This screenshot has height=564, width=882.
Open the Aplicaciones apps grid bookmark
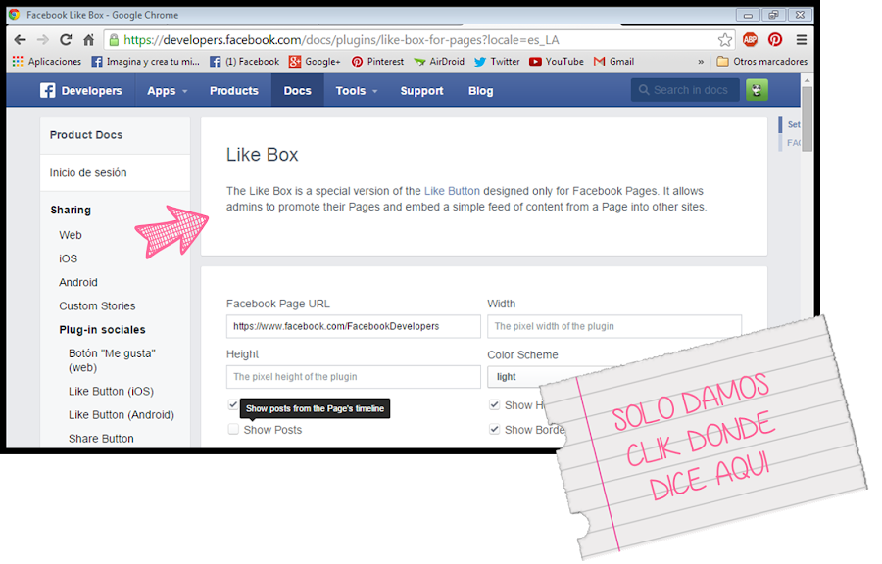47,62
